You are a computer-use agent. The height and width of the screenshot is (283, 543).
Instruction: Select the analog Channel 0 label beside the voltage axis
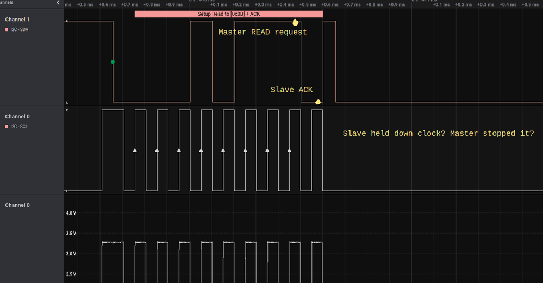(17, 205)
